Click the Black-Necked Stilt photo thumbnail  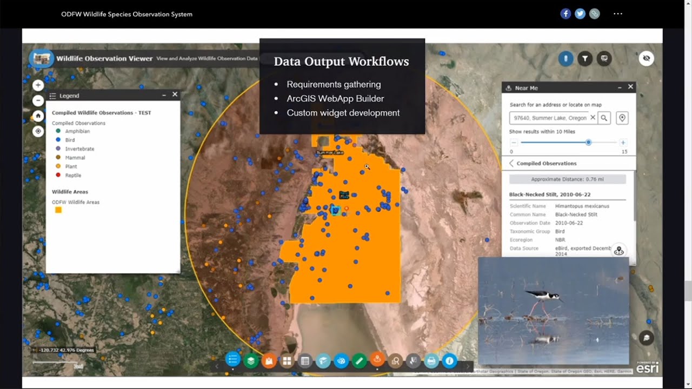tap(553, 311)
